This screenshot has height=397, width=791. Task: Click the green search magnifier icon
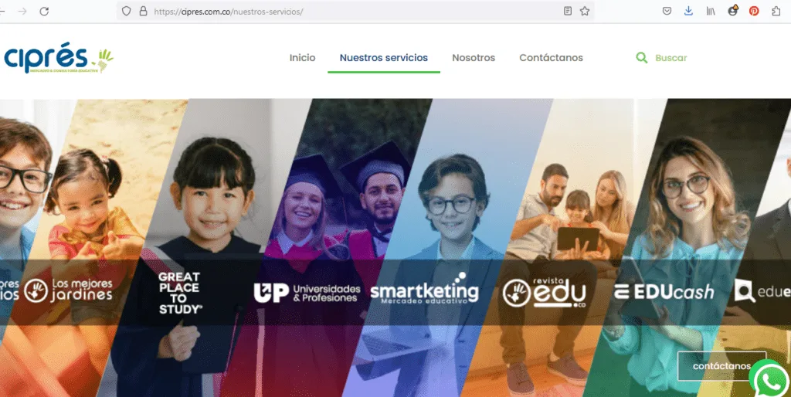(x=642, y=57)
